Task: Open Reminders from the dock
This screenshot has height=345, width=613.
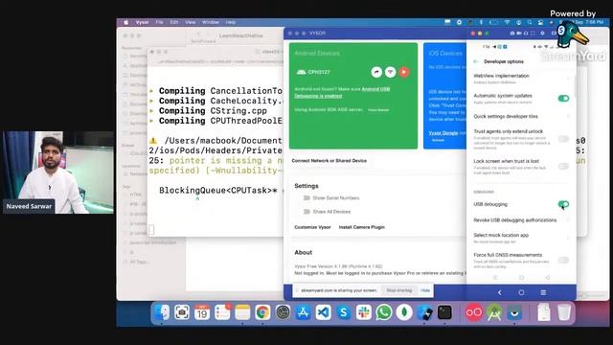Action: click(222, 312)
